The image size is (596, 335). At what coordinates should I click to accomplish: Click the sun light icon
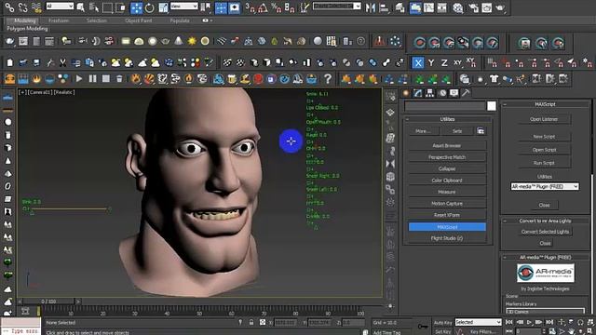point(192,41)
